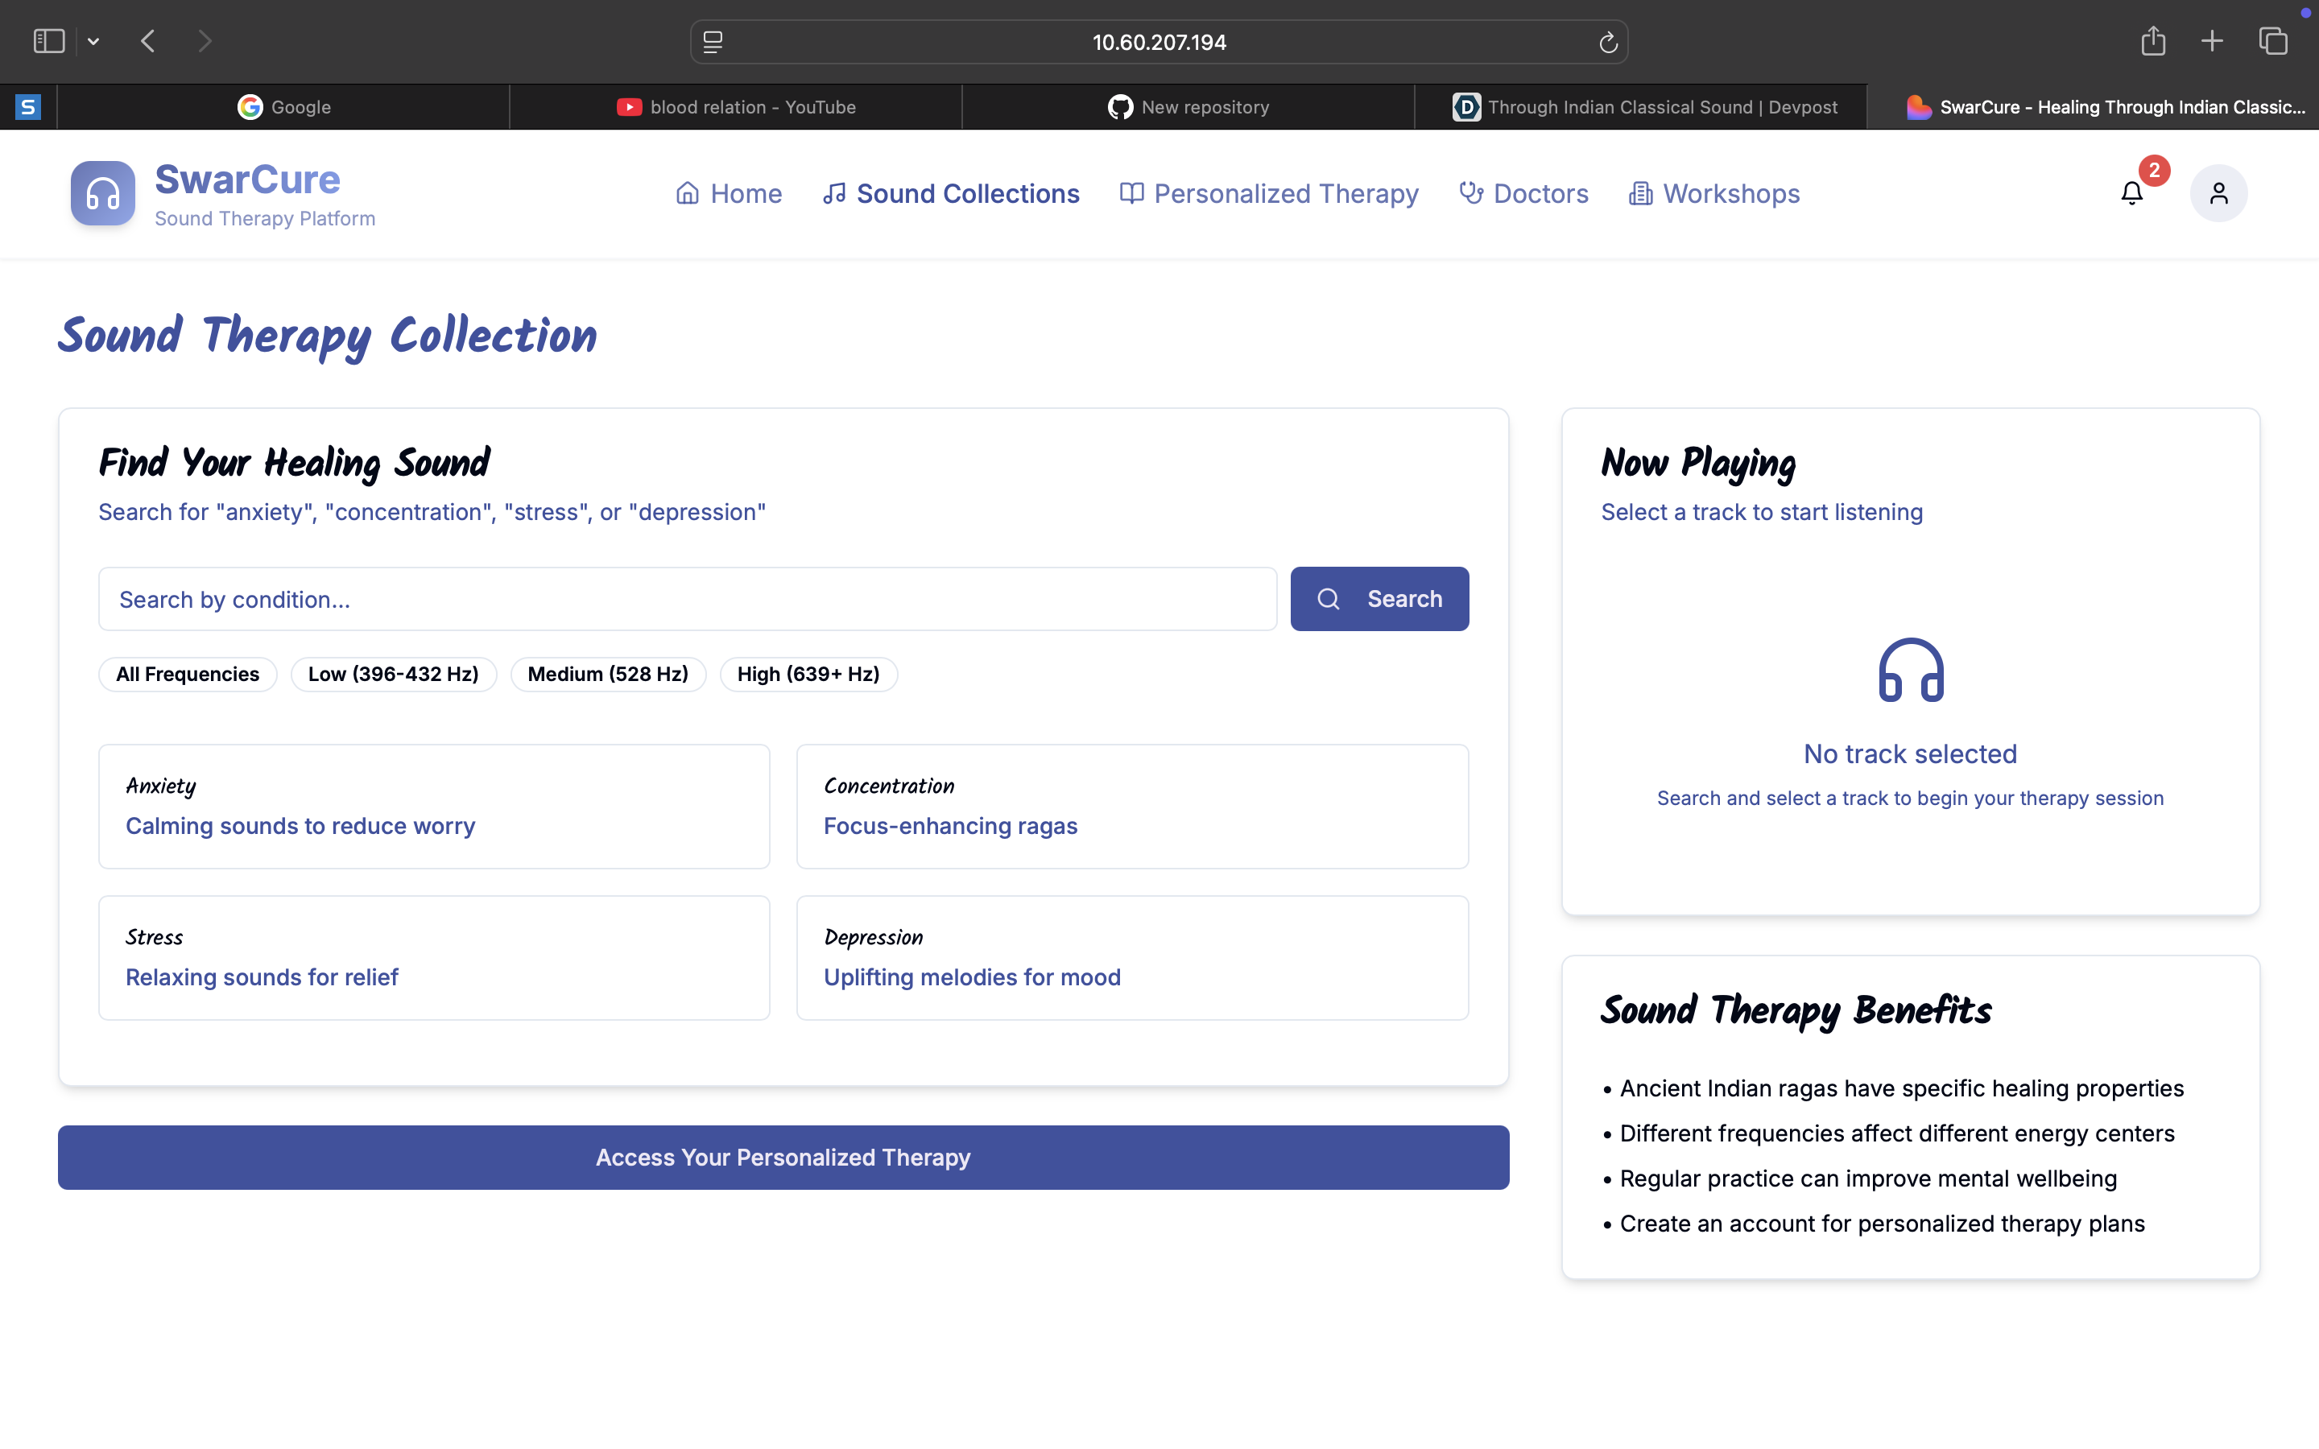Screen dimensions: 2319x1449
Task: Select the All Frequencies filter
Action: point(188,674)
